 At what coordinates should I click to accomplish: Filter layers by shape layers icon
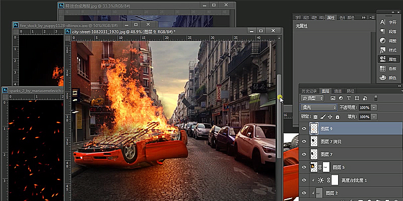pyautogui.click(x=357, y=98)
